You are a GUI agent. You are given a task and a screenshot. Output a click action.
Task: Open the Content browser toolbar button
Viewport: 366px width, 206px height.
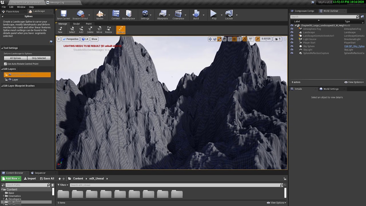click(116, 15)
